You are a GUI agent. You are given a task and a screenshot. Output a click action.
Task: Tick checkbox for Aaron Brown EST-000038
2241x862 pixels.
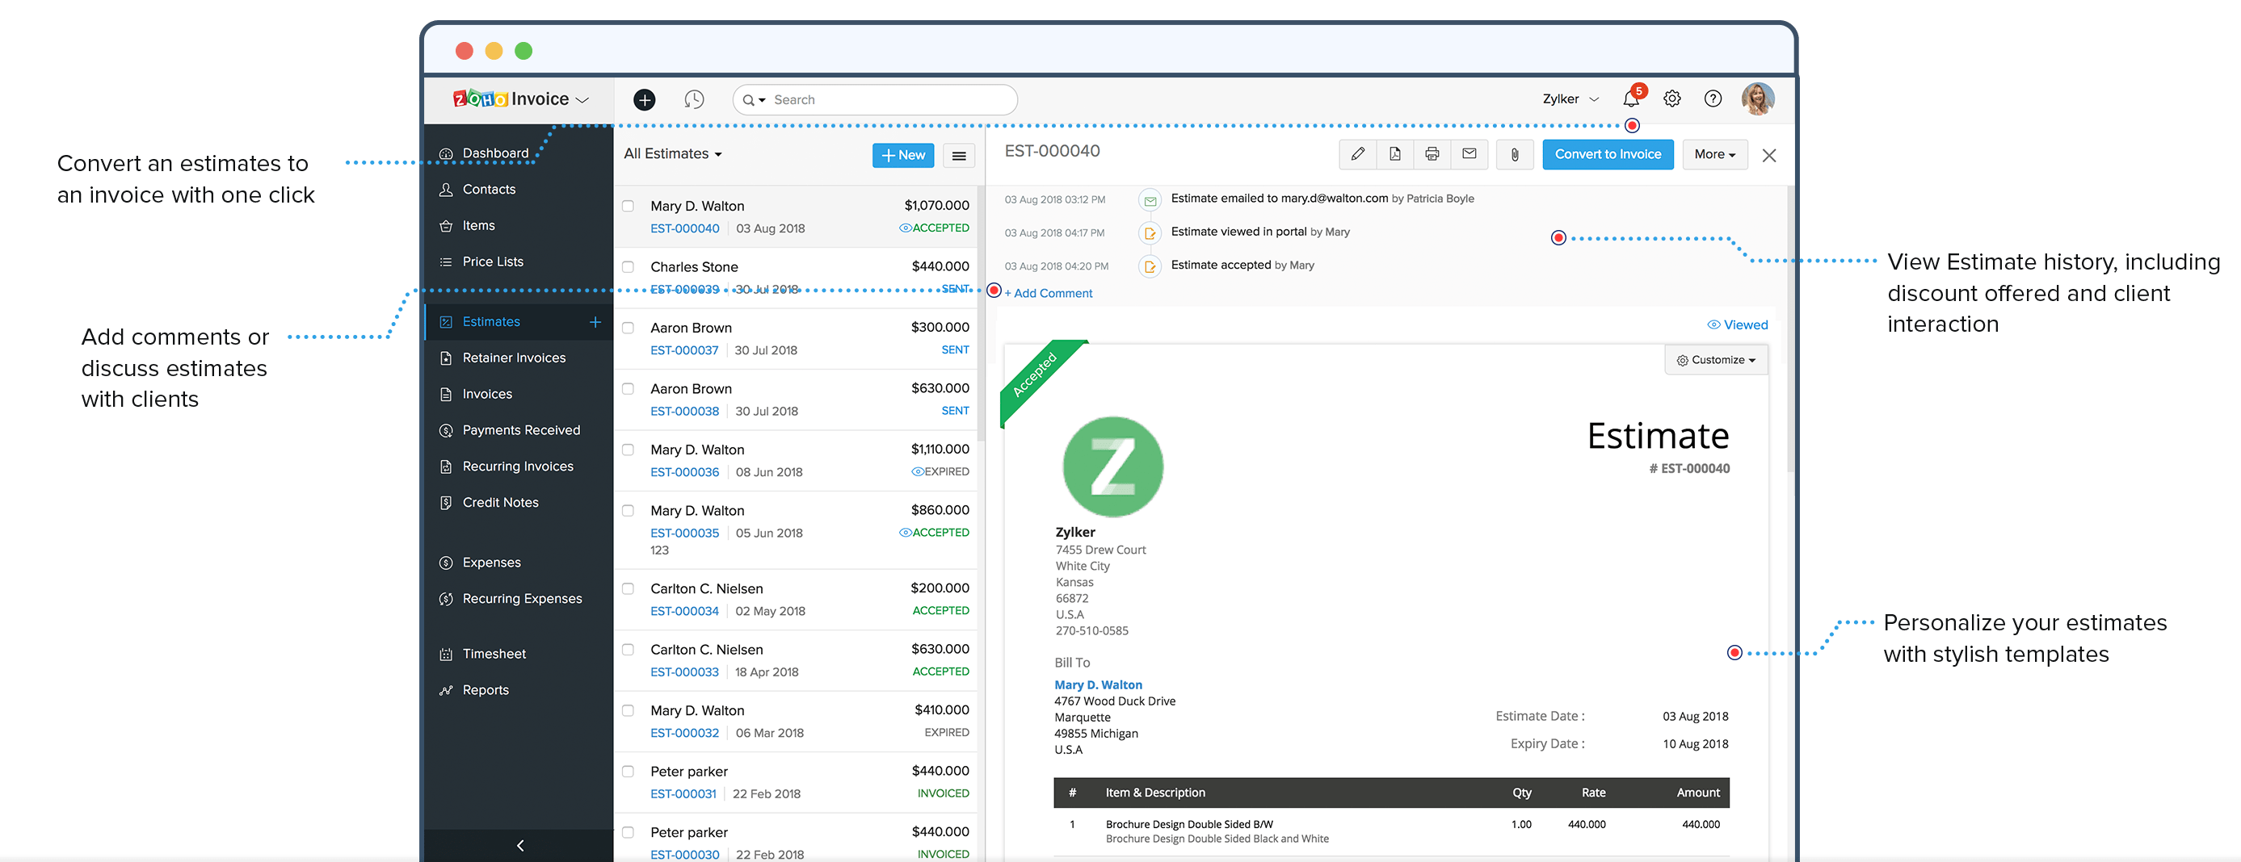tap(628, 388)
